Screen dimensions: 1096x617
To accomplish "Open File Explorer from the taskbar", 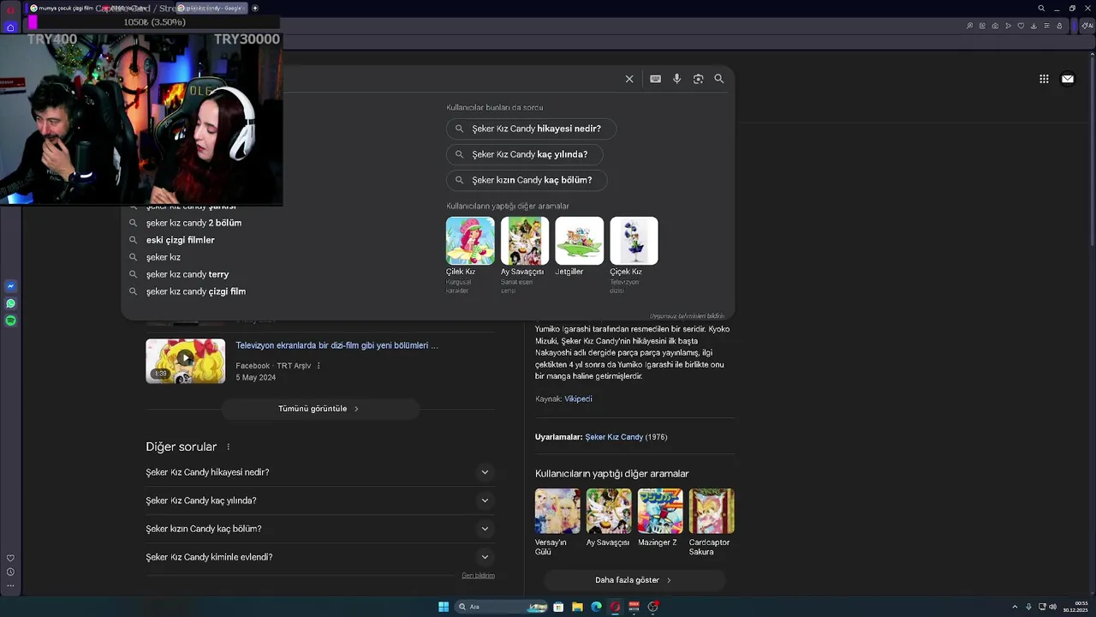I will (x=577, y=607).
